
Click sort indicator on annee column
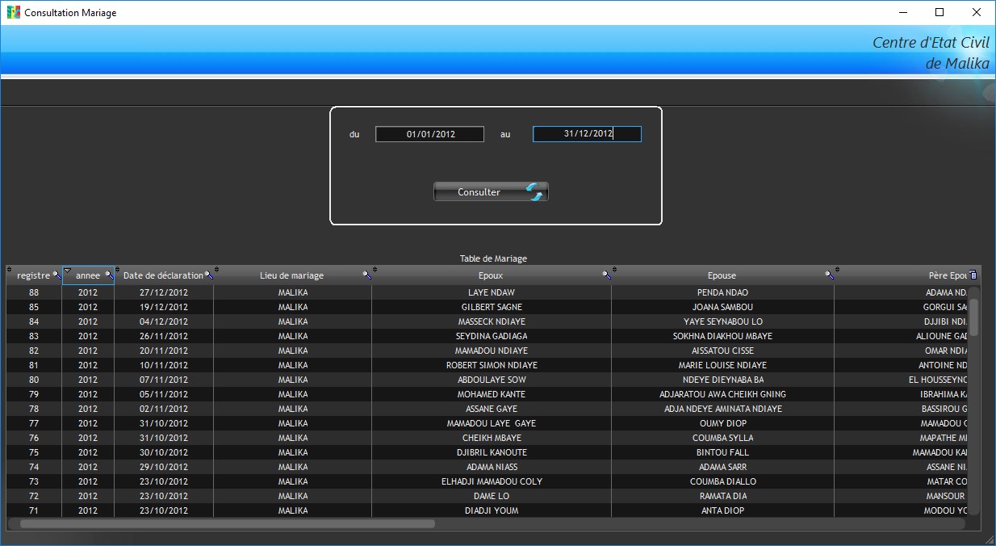[67, 271]
